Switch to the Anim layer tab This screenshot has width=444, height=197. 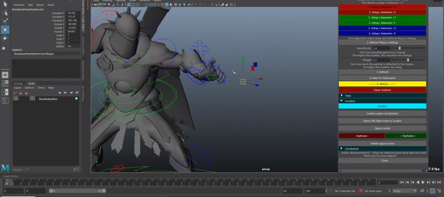[x=31, y=83]
